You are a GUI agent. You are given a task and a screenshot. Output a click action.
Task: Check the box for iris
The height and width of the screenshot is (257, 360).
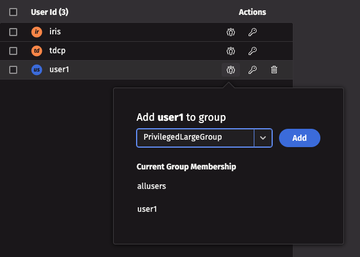[x=13, y=33]
